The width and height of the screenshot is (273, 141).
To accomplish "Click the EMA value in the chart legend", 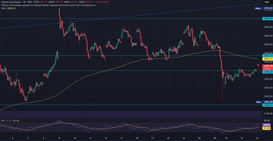I will (x=11, y=8).
